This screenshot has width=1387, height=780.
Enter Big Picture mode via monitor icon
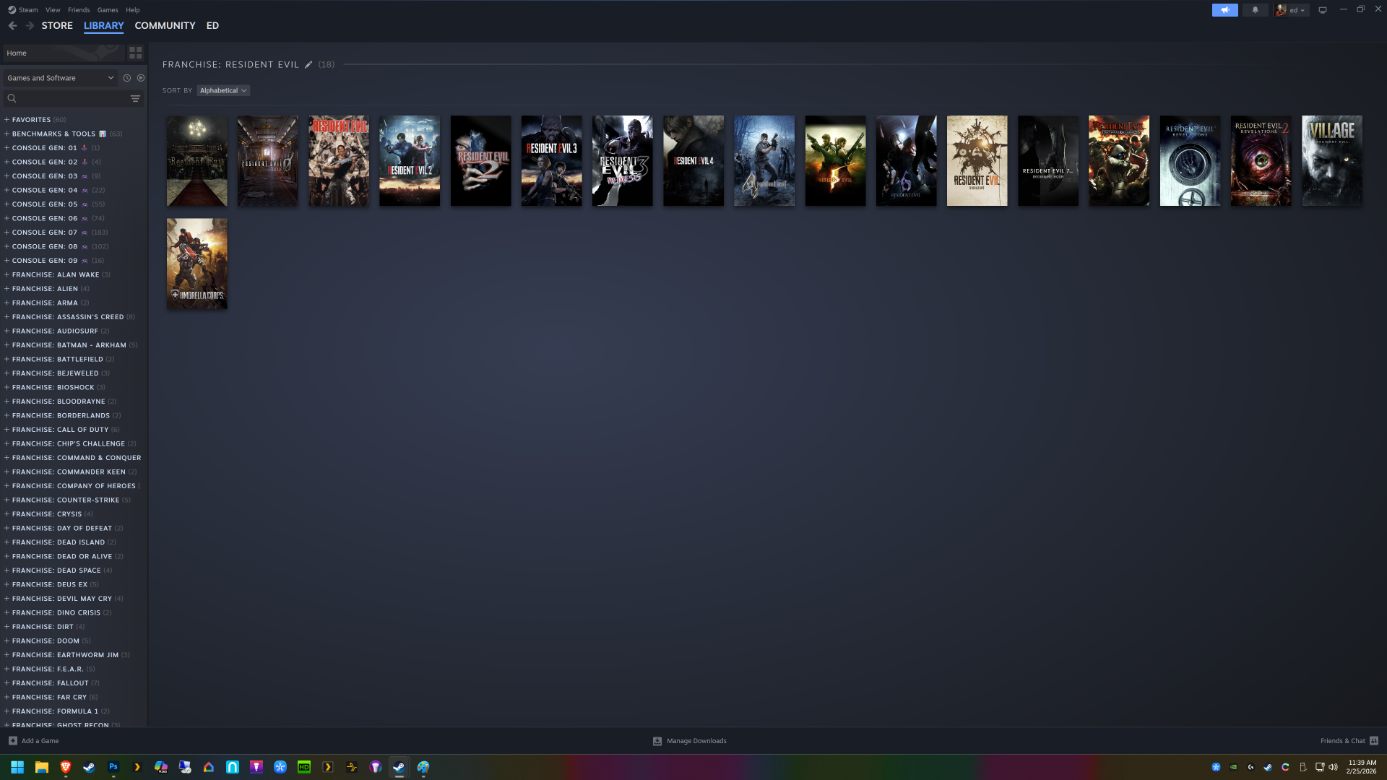tap(1322, 10)
